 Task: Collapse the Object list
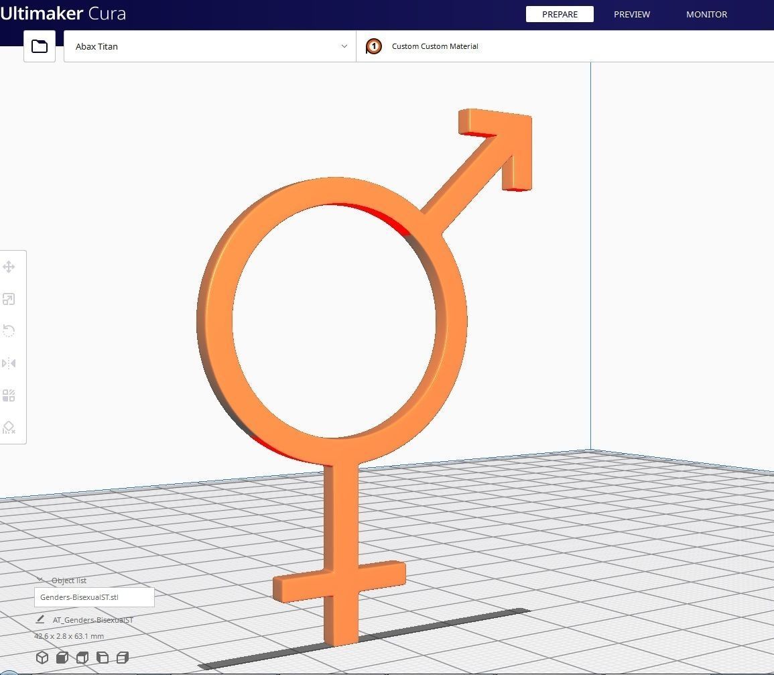click(x=40, y=580)
